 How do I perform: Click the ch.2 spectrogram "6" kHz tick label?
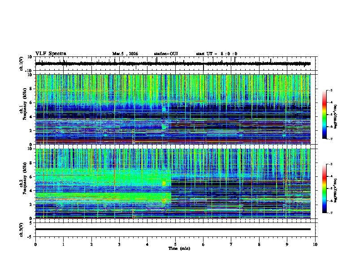pyautogui.click(x=31, y=177)
